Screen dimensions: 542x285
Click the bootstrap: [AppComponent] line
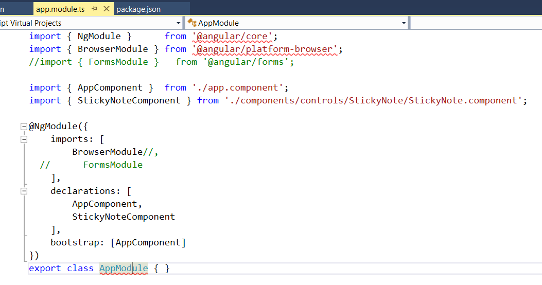click(x=118, y=242)
